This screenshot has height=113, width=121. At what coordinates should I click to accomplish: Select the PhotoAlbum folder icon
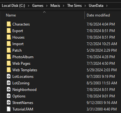click(9, 57)
